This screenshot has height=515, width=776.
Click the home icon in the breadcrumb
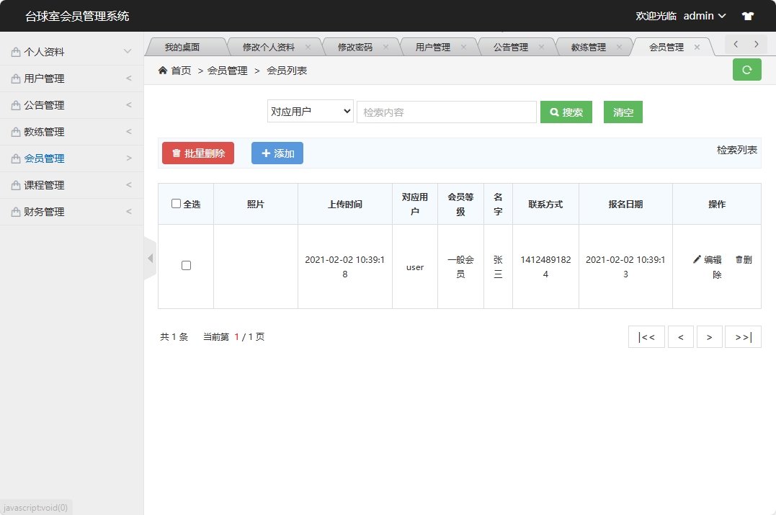pyautogui.click(x=164, y=70)
